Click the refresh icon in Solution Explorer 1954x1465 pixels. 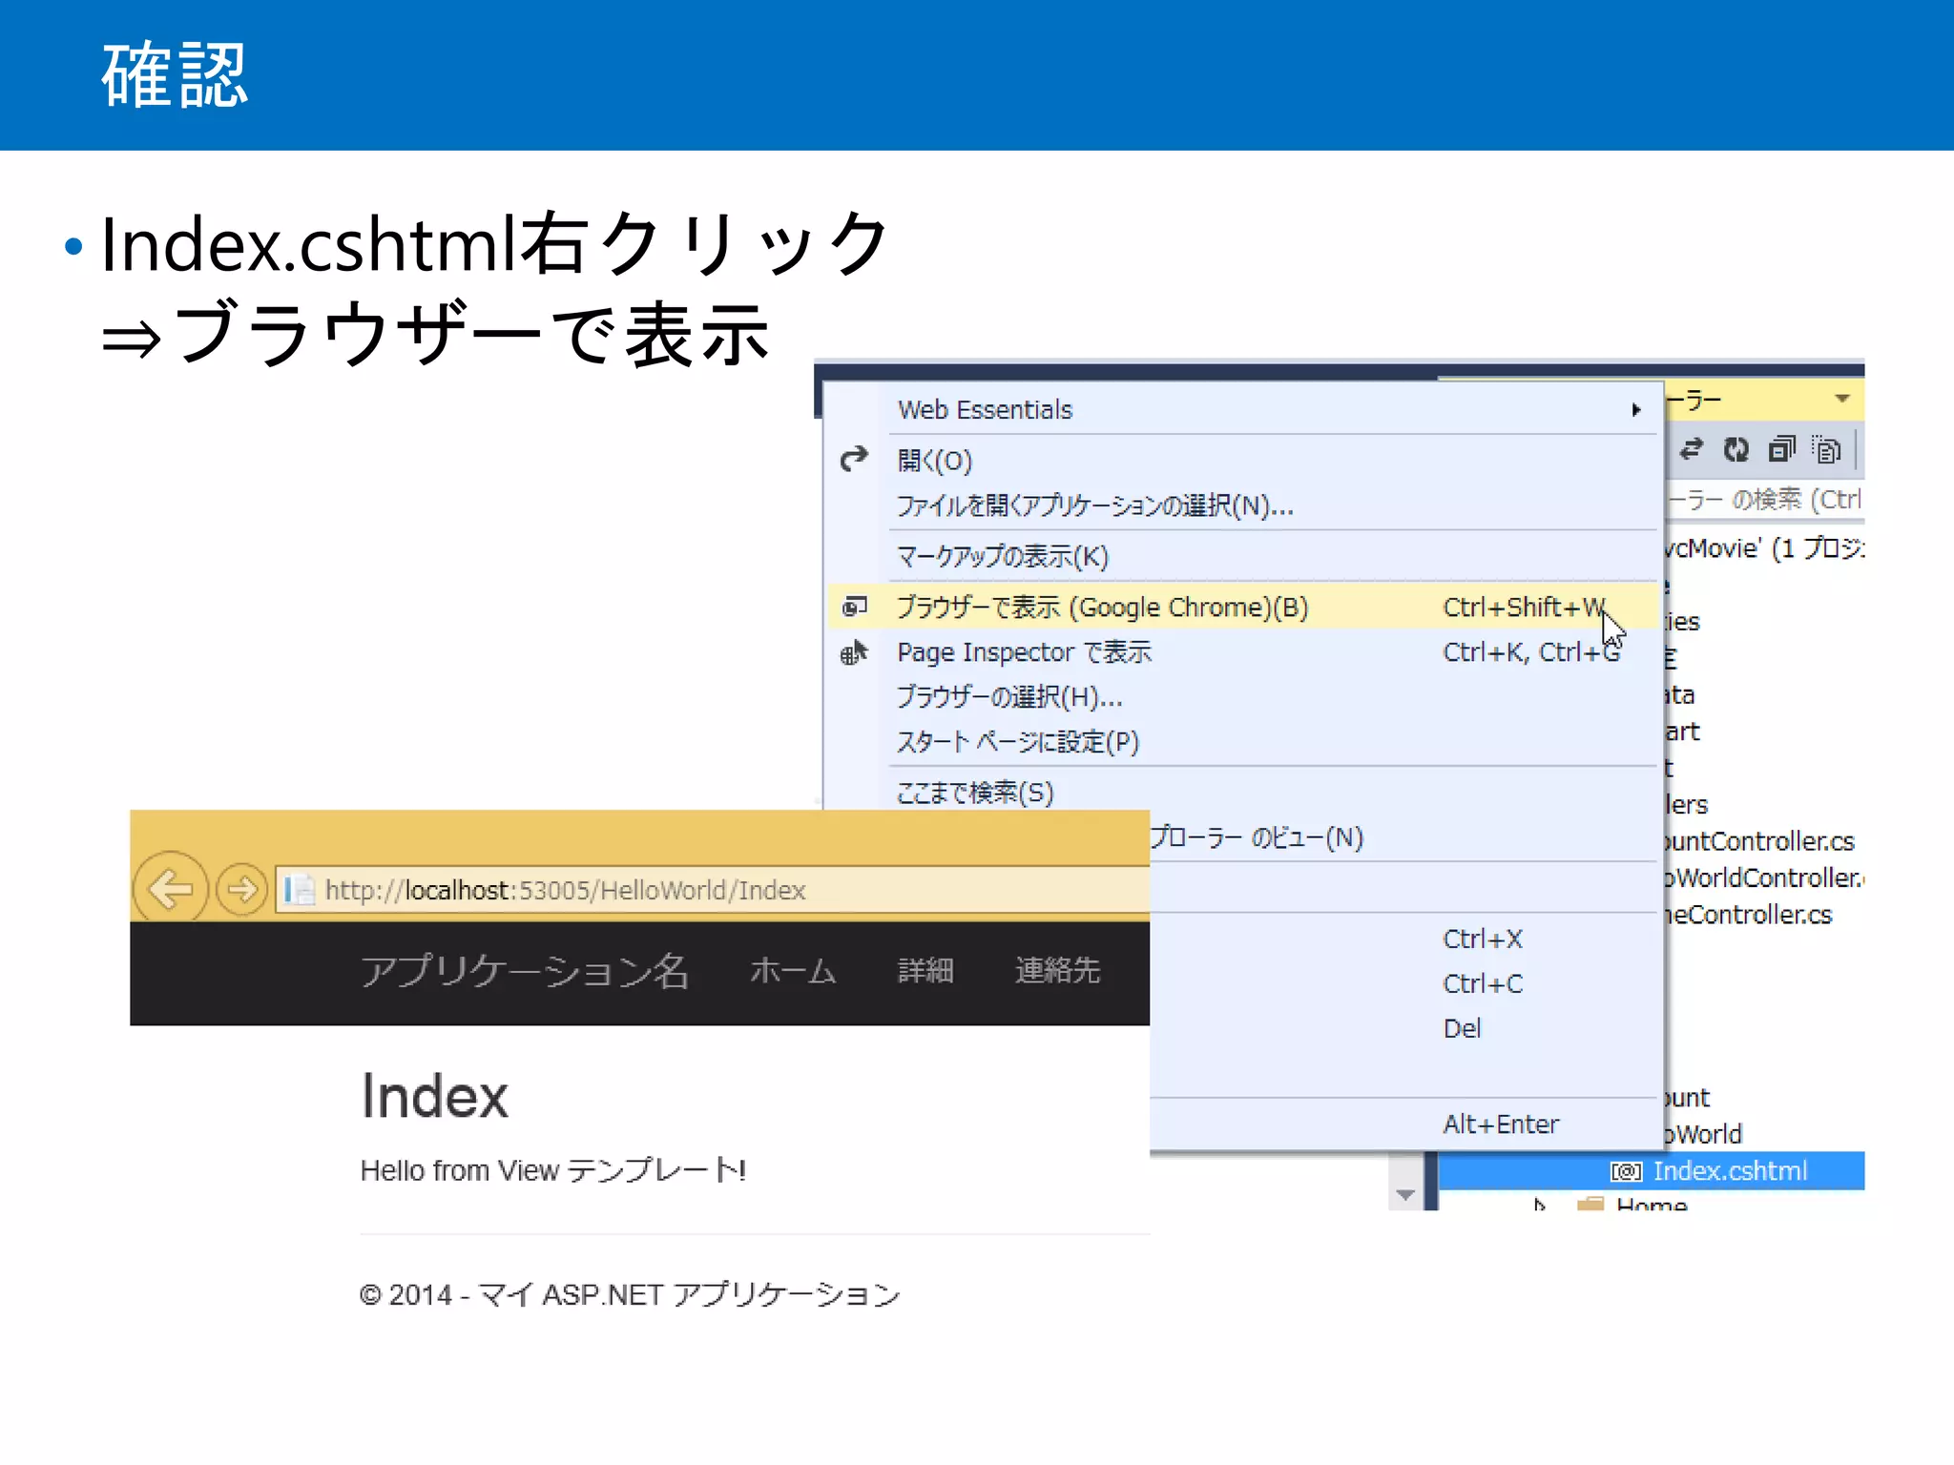(x=1736, y=449)
